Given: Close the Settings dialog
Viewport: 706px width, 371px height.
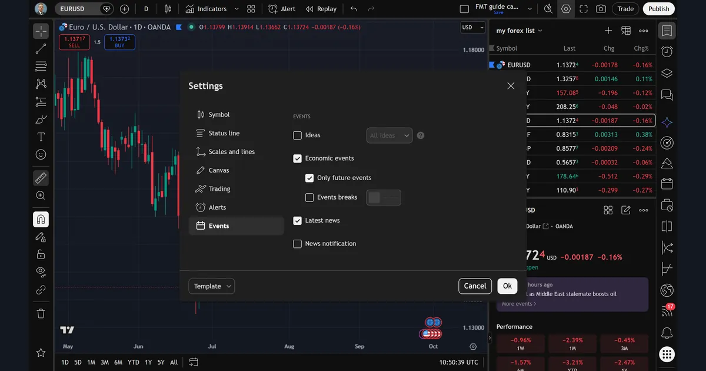Looking at the screenshot, I should click(511, 86).
